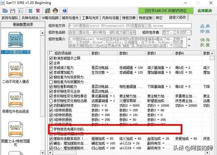Uncheck the 取消忠诚显示上限 checkbox
The image size is (217, 155).
click(51, 58)
